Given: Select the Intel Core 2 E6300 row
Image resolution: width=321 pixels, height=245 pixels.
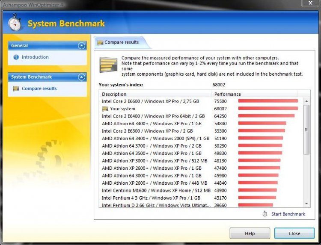Looking at the screenshot, I should [201, 131].
